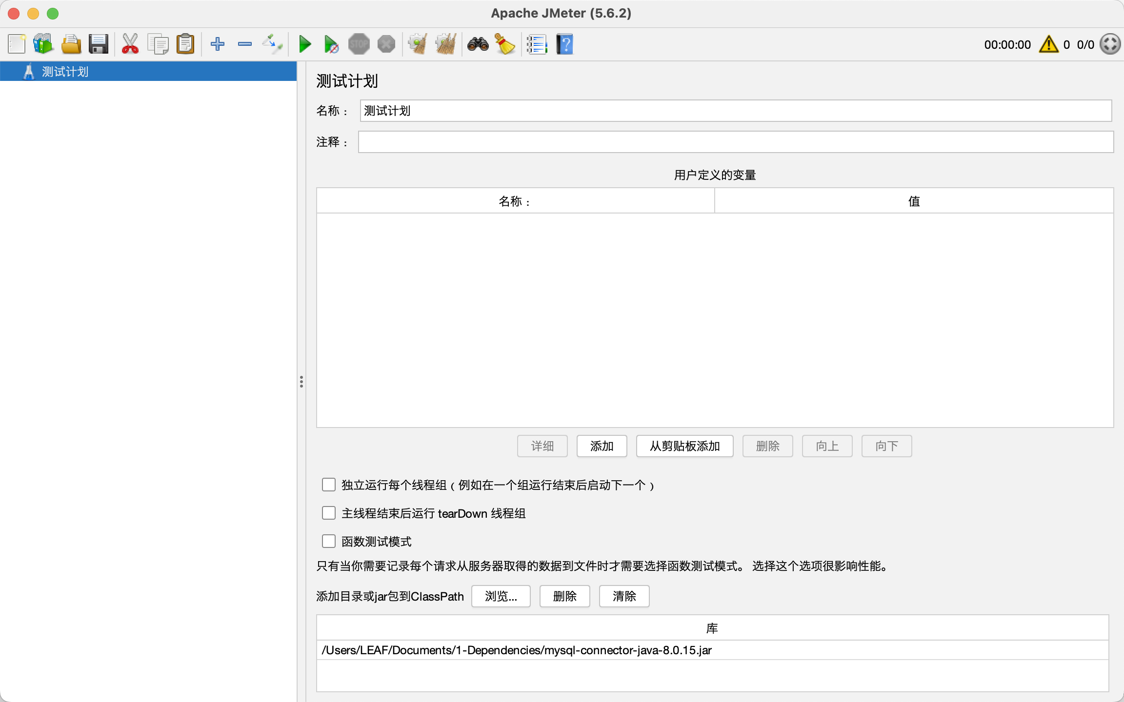Image resolution: width=1124 pixels, height=702 pixels.
Task: Open the function helper dialog icon
Action: 537,44
